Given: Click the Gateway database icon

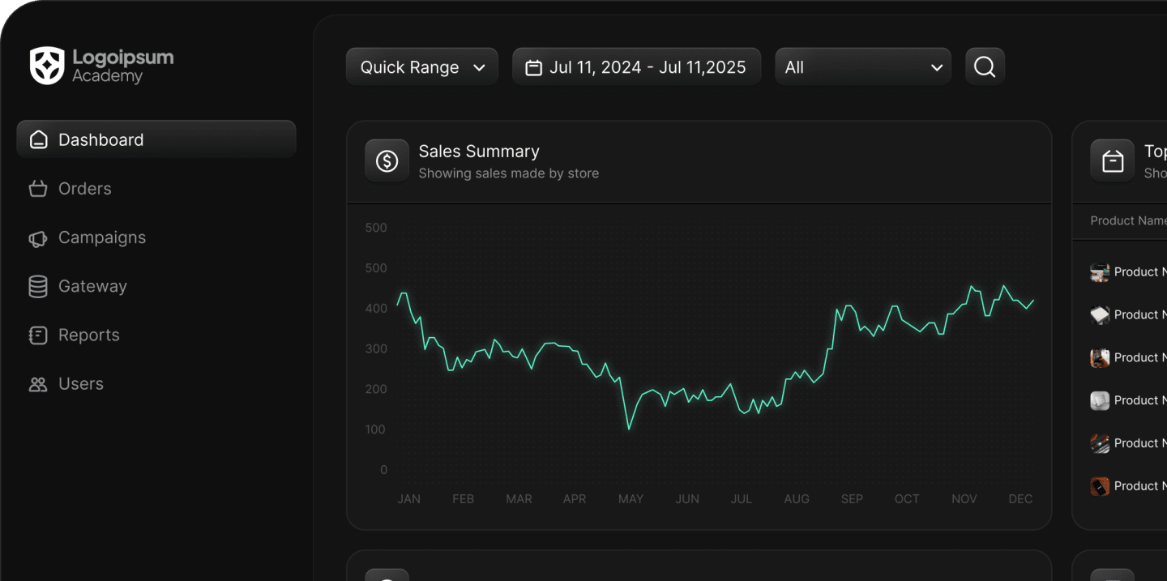Looking at the screenshot, I should (x=38, y=287).
